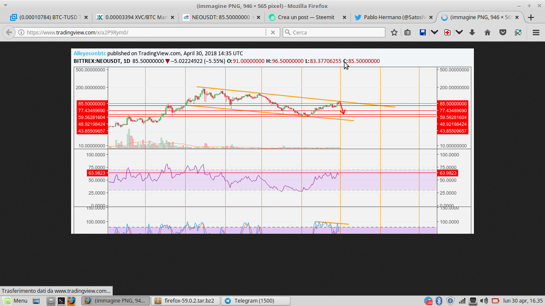Screen dimensions: 545x306
Task: Open the volume control tray icon
Action: (484, 301)
